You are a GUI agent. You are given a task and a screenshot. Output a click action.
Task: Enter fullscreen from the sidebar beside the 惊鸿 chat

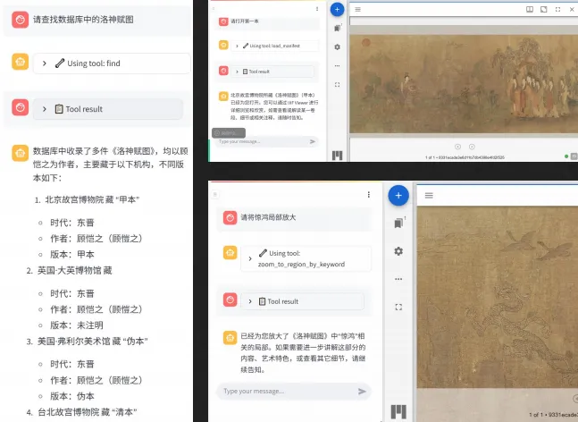point(398,307)
